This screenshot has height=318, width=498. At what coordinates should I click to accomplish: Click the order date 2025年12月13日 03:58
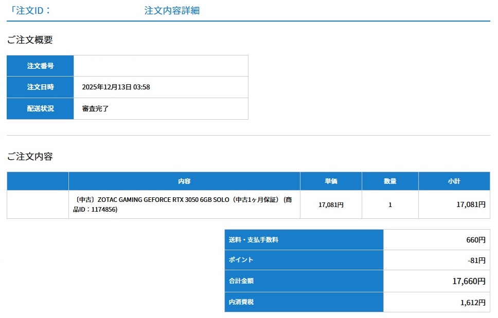coord(116,87)
